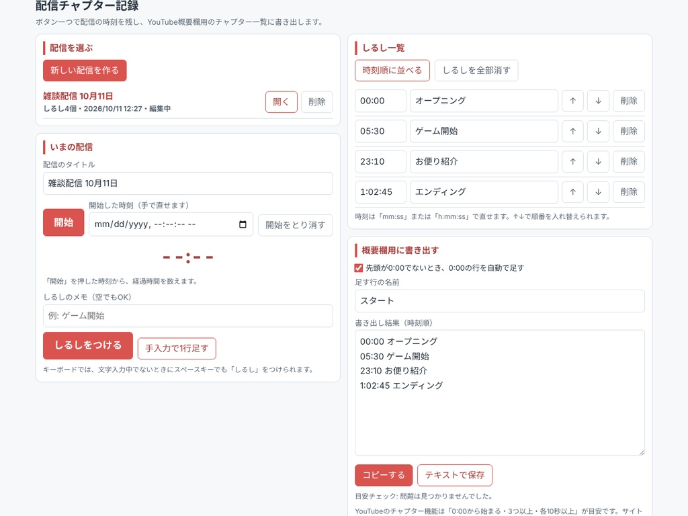Delete the エンディング mark row
This screenshot has width=688, height=516.
coord(629,191)
